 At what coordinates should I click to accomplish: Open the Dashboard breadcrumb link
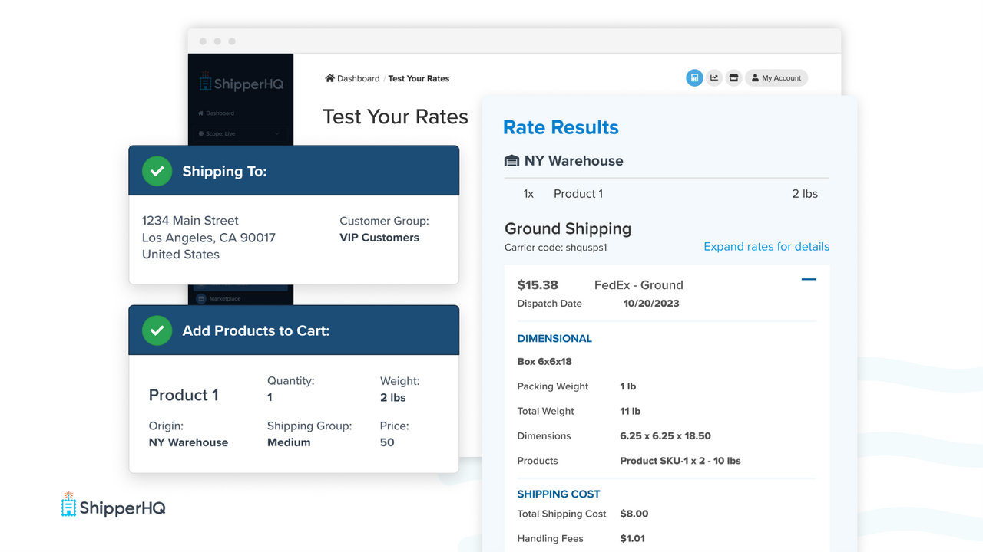[x=357, y=78]
